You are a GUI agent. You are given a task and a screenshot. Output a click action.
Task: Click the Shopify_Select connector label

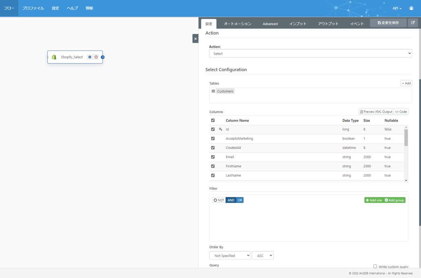point(72,57)
